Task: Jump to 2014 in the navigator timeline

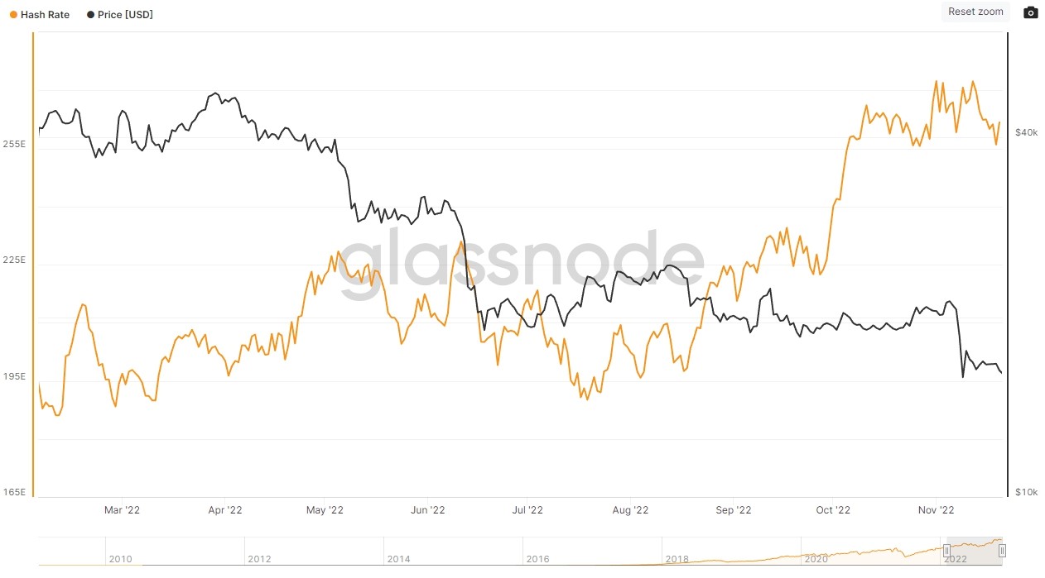Action: (398, 560)
